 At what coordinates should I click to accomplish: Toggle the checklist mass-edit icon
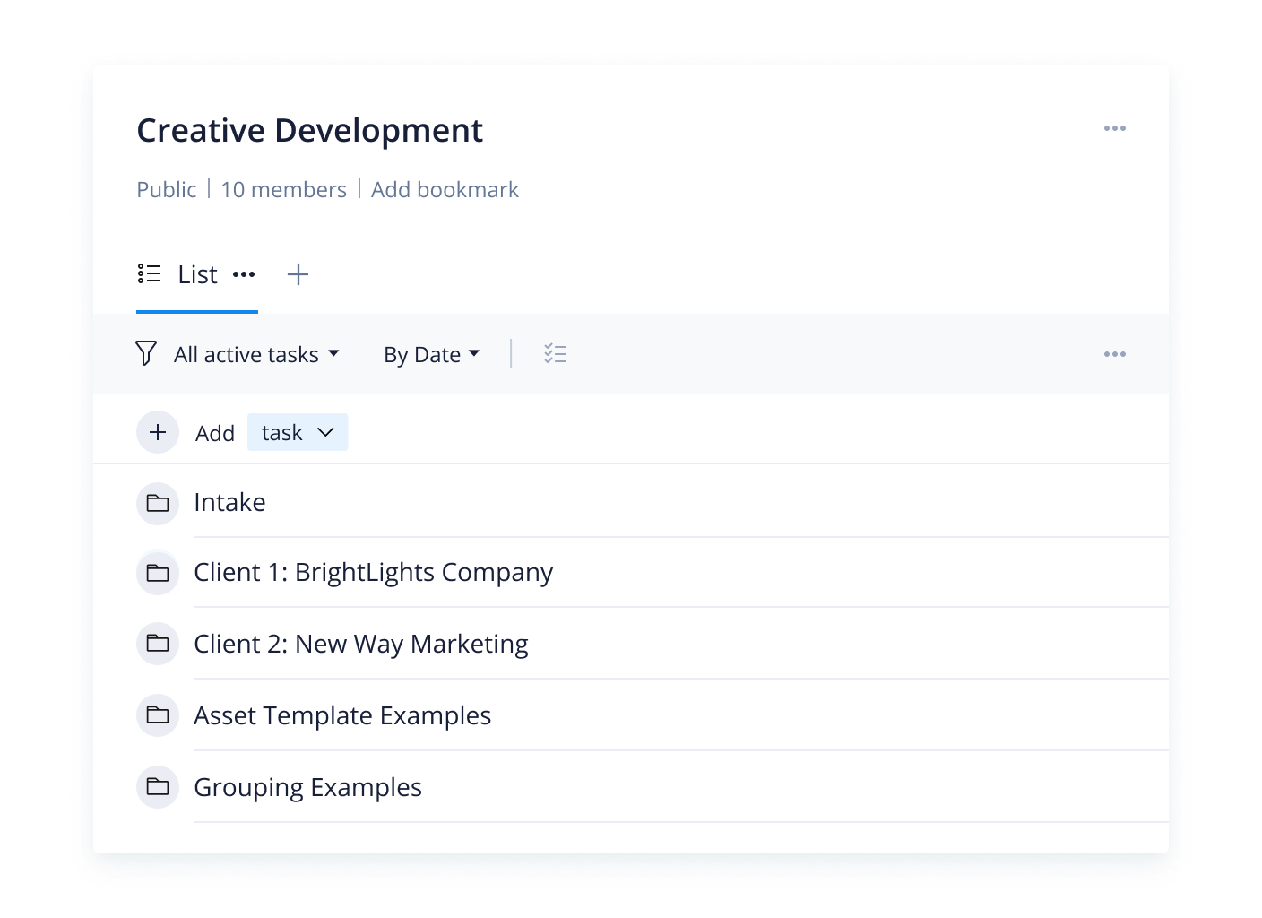(555, 354)
